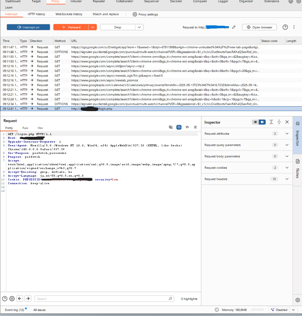Image resolution: width=302 pixels, height=316 pixels.
Task: Select the newtab_promos request row
Action: (151, 80)
